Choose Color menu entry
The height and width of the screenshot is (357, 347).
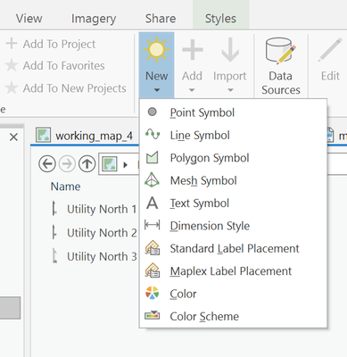click(233, 294)
